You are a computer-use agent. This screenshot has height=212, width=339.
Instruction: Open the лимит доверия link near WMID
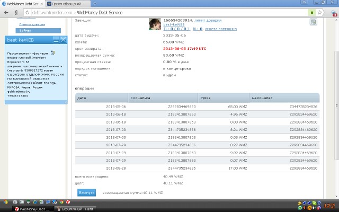pyautogui.click(x=208, y=20)
